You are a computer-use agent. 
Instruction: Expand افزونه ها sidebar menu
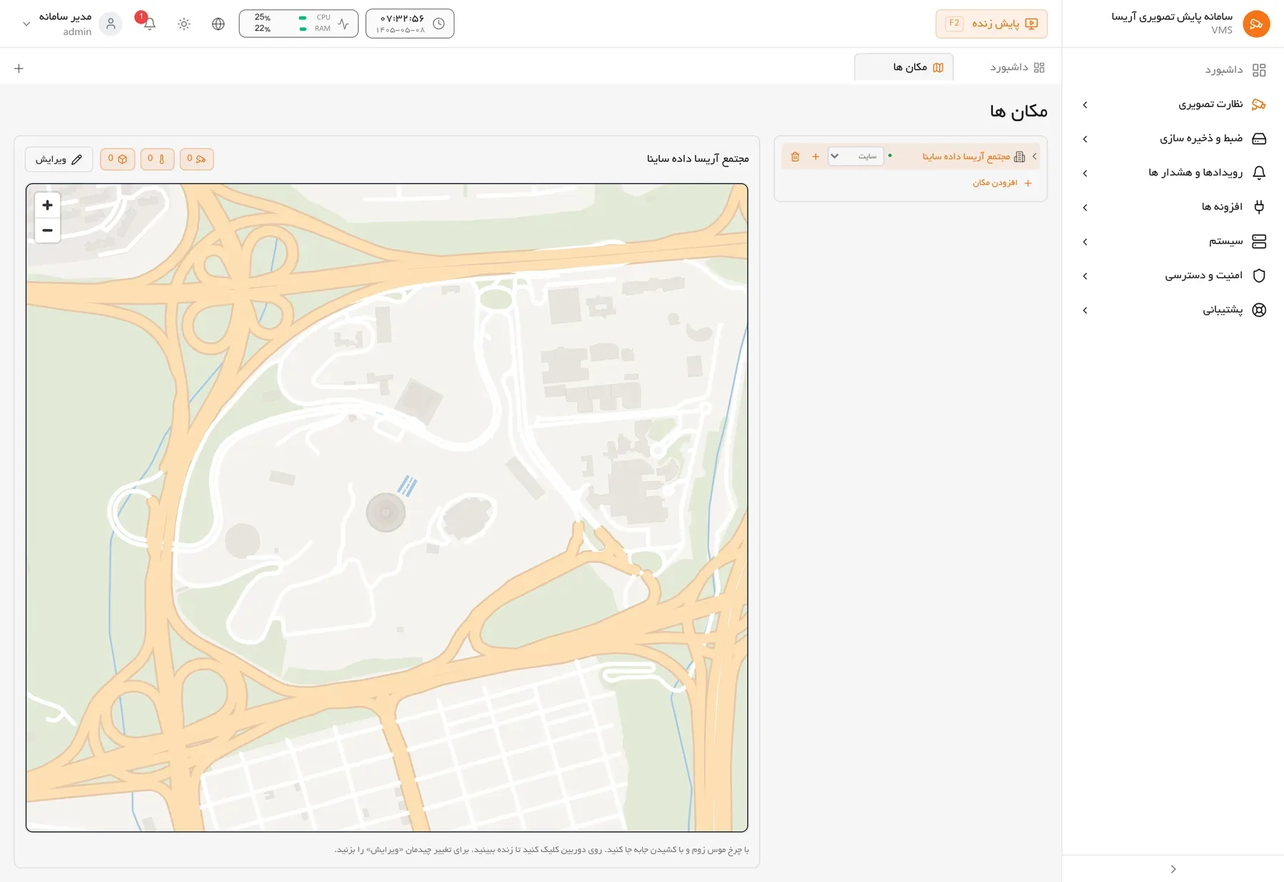pos(1173,207)
